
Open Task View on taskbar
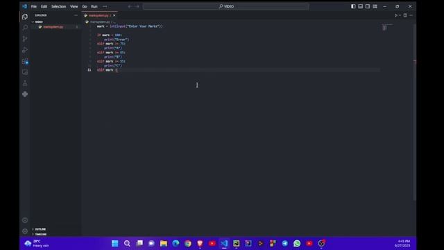click(x=139, y=244)
